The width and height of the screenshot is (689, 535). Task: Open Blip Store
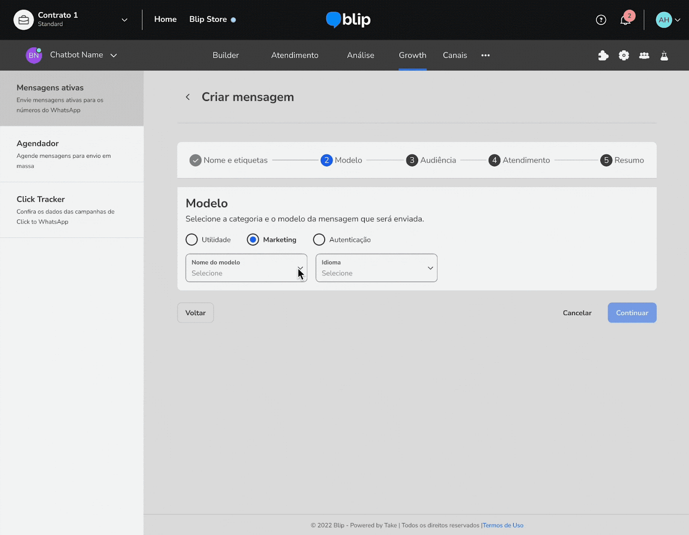point(208,19)
